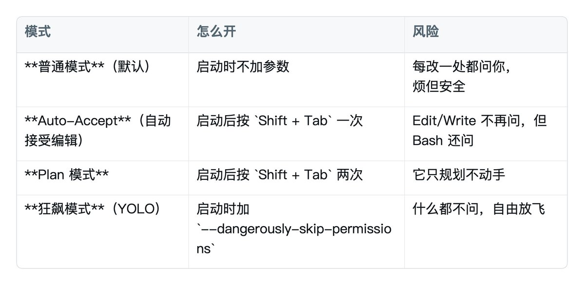
Task: Select the Shift + Tab 一次 cell
Action: tap(296, 134)
